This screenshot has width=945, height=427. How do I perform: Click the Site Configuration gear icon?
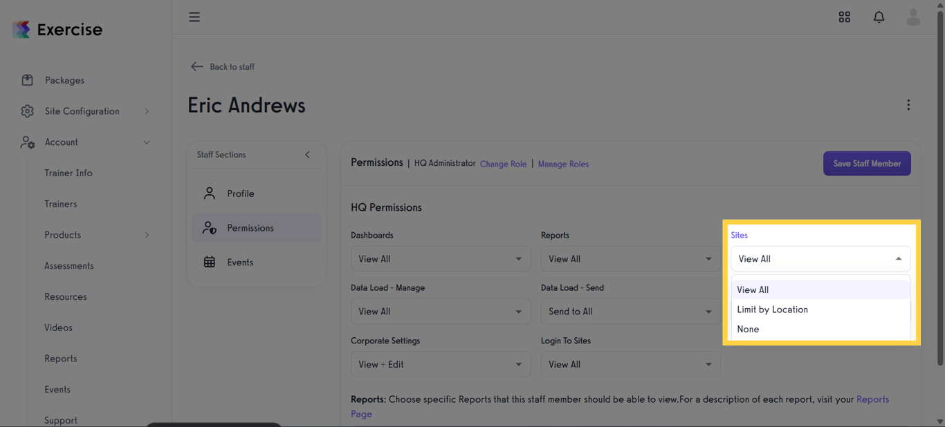26,111
